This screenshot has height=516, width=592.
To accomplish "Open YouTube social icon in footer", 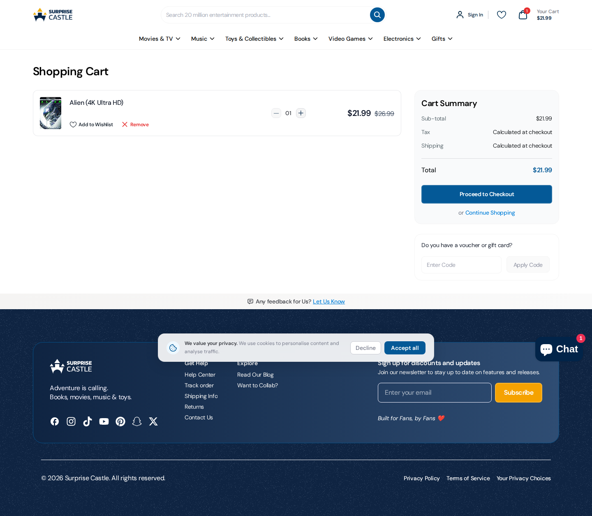I will tap(104, 421).
